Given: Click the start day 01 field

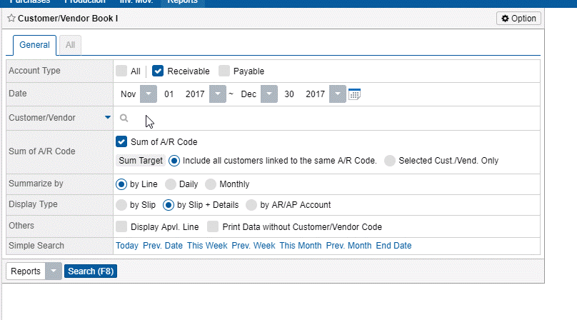Looking at the screenshot, I should coord(169,94).
